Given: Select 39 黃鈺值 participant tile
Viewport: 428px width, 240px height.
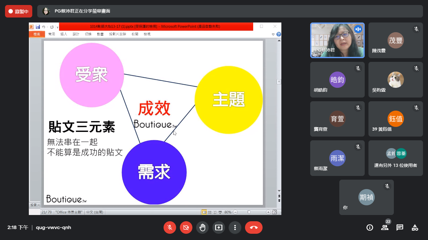Looking at the screenshot, I should pos(396,119).
